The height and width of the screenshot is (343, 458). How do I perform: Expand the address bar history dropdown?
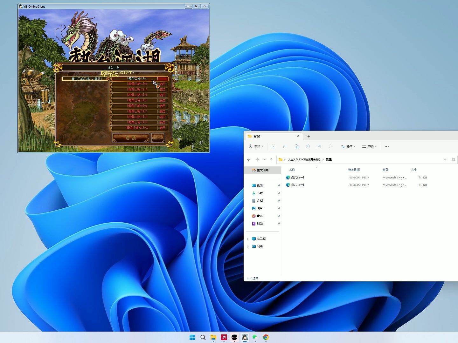445,159
